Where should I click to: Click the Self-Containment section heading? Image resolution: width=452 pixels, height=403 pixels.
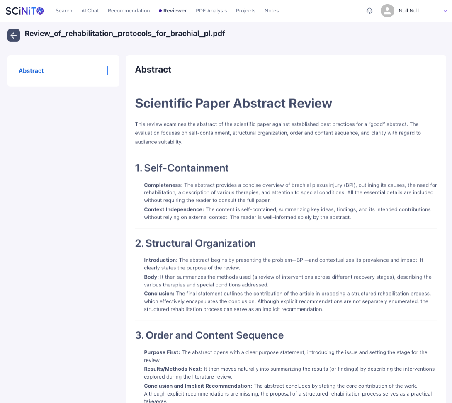(x=182, y=168)
